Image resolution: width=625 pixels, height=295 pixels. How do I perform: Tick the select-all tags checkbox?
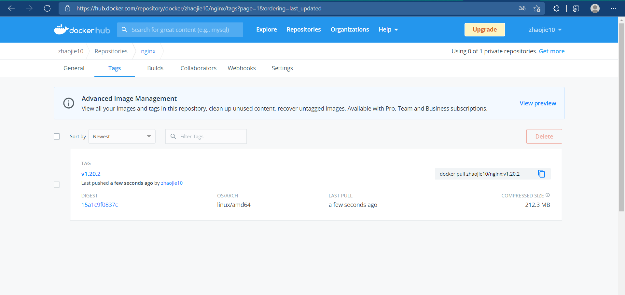point(57,136)
